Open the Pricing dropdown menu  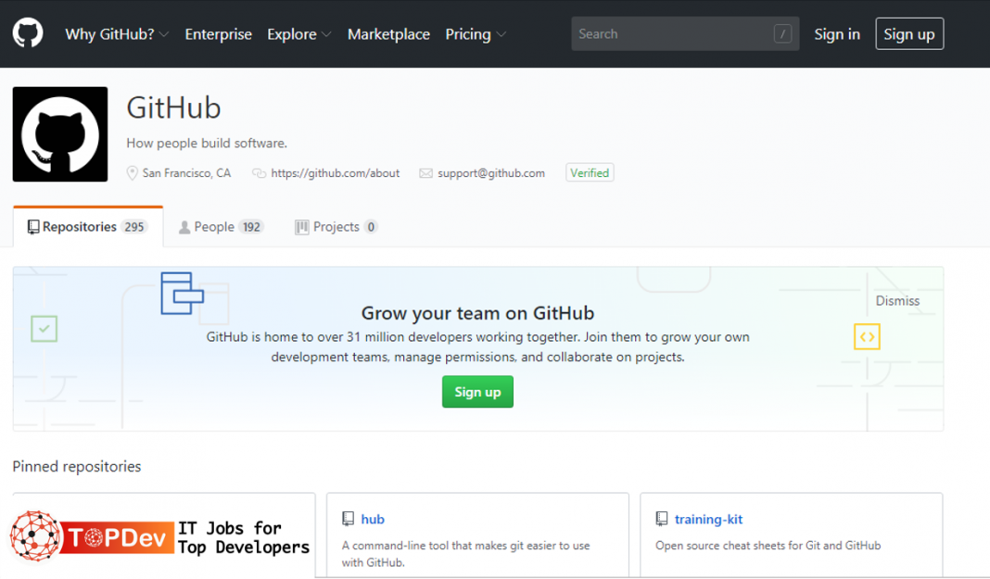(476, 34)
